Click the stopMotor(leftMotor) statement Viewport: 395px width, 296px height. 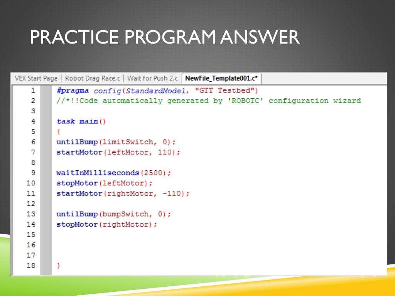pyautogui.click(x=104, y=183)
